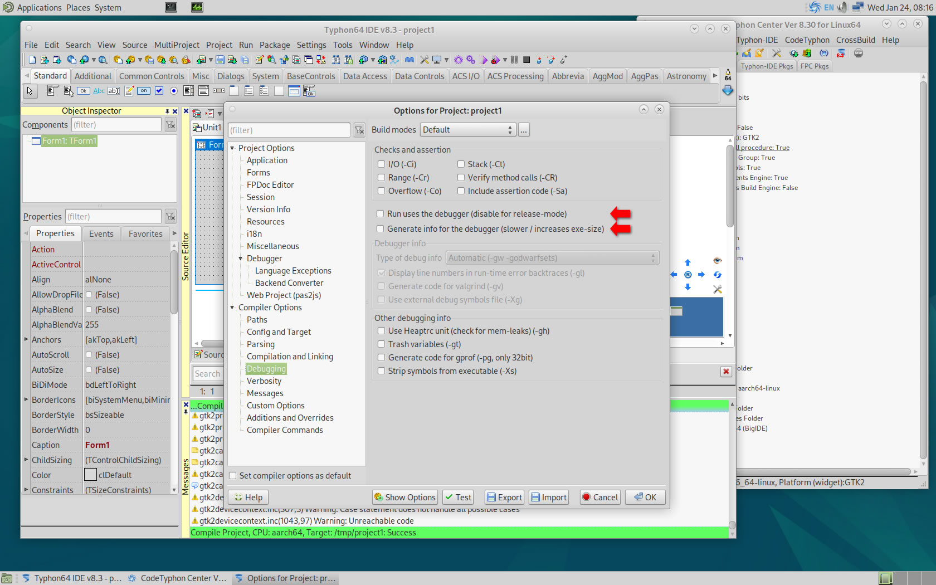
Task: Check Run uses the debugger option
Action: coord(381,214)
